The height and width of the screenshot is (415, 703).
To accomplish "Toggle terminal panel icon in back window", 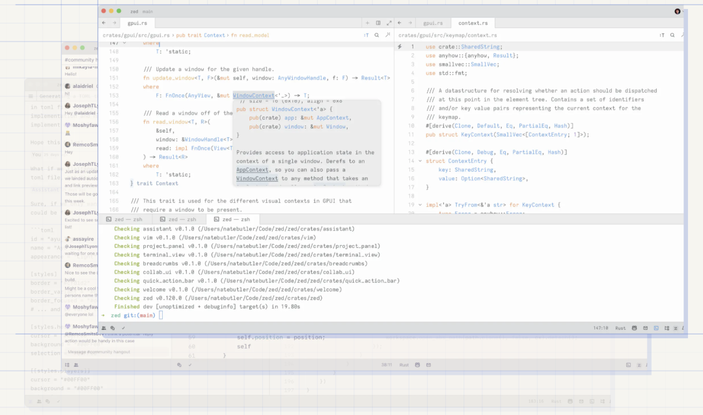I will [x=628, y=365].
